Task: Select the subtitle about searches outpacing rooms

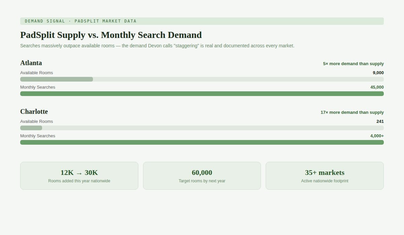Action: click(x=157, y=46)
